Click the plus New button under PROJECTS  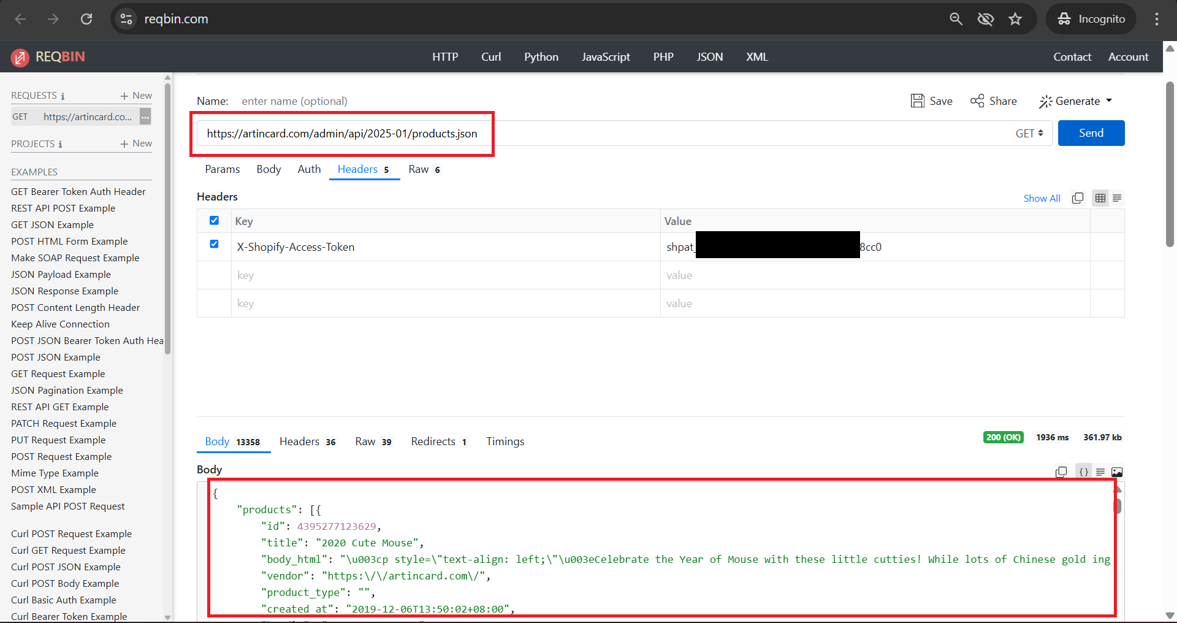[136, 143]
